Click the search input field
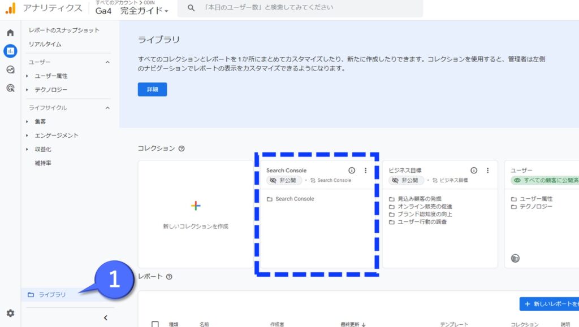The height and width of the screenshot is (327, 579). [300, 8]
